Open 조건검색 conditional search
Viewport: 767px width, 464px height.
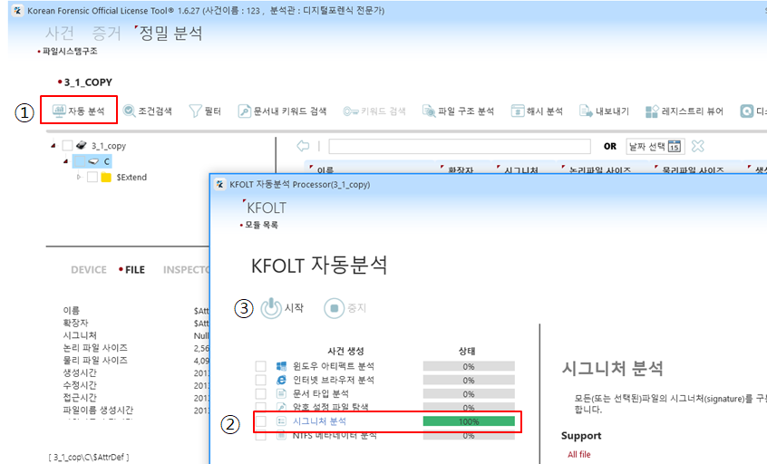[147, 111]
